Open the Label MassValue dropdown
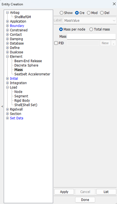117x204 pixels. point(90,20)
